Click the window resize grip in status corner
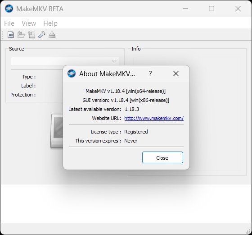This screenshot has width=252, height=235. [248, 231]
